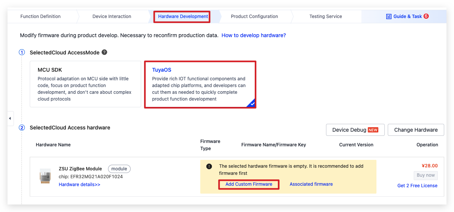Click the Guide & Task list icon
Viewport: 454px width, 212px height.
click(x=389, y=17)
